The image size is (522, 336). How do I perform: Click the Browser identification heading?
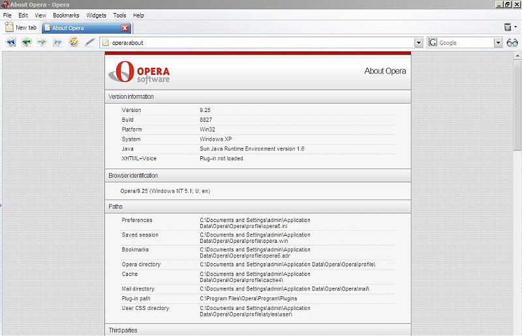coord(133,175)
